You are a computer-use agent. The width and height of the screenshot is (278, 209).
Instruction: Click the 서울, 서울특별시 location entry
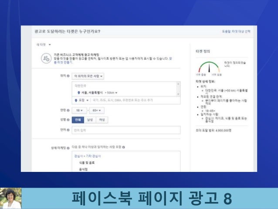tap(92, 93)
